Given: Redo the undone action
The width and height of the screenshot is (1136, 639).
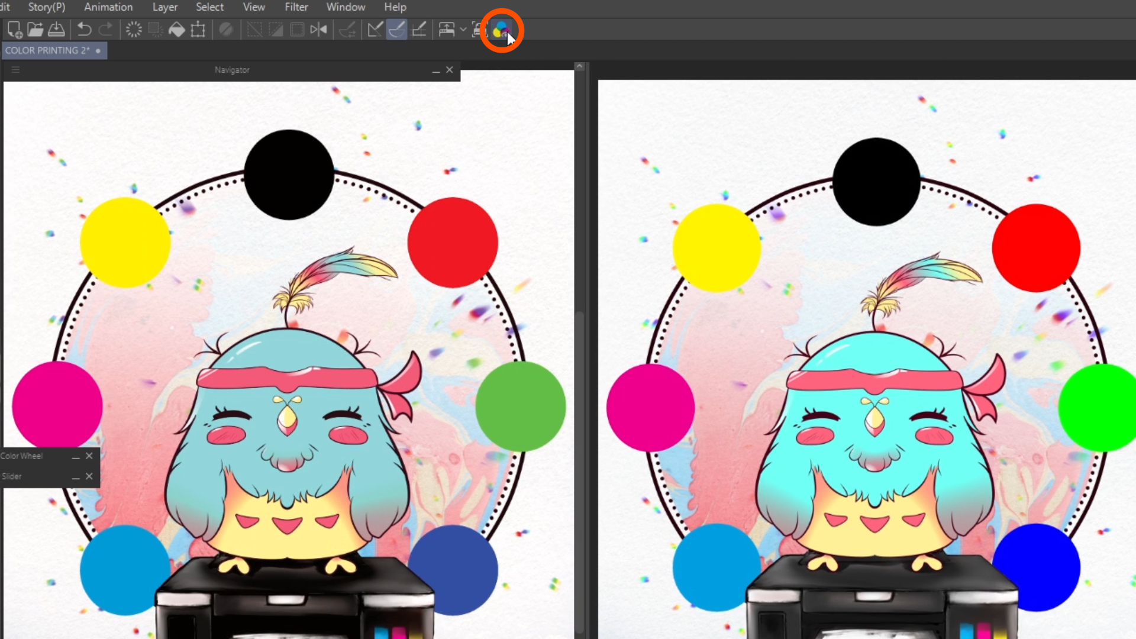Looking at the screenshot, I should [106, 30].
